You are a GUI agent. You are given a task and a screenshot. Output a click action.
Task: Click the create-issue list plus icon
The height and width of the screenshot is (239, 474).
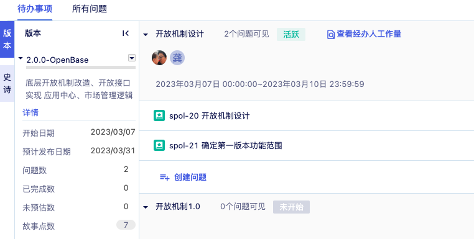coord(164,178)
